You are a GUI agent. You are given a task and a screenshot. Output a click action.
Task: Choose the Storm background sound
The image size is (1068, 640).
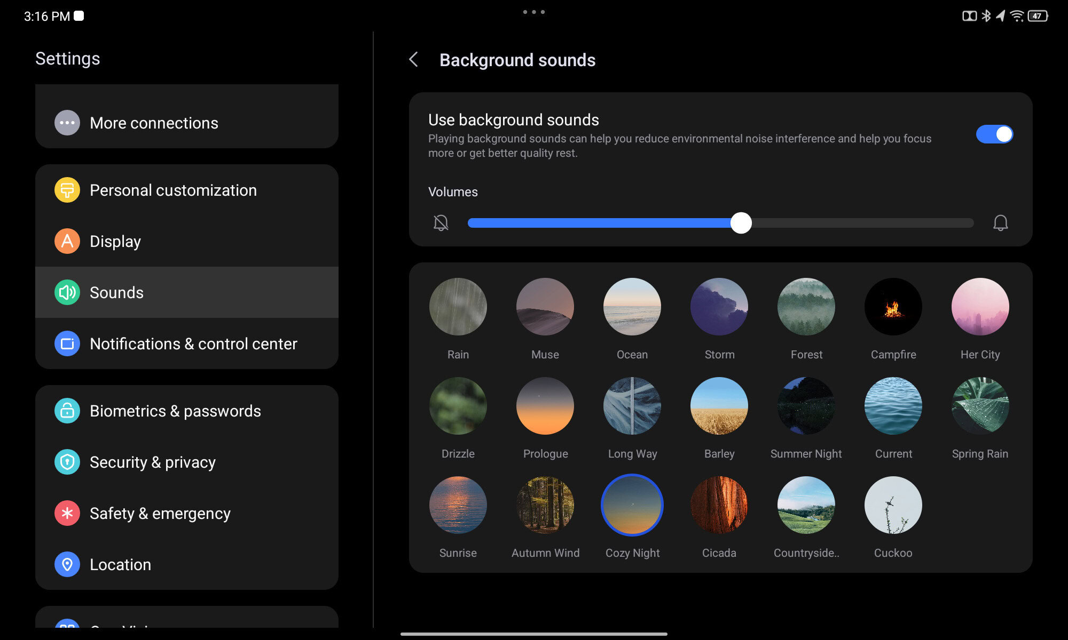[719, 307]
